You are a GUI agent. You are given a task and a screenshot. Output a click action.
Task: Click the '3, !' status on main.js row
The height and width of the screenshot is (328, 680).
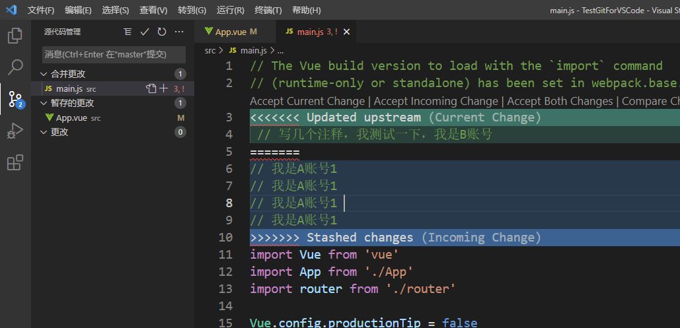[x=180, y=89]
